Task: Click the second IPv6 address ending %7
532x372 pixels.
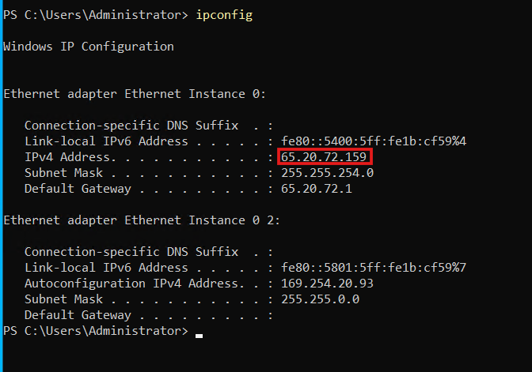Action: tap(374, 268)
